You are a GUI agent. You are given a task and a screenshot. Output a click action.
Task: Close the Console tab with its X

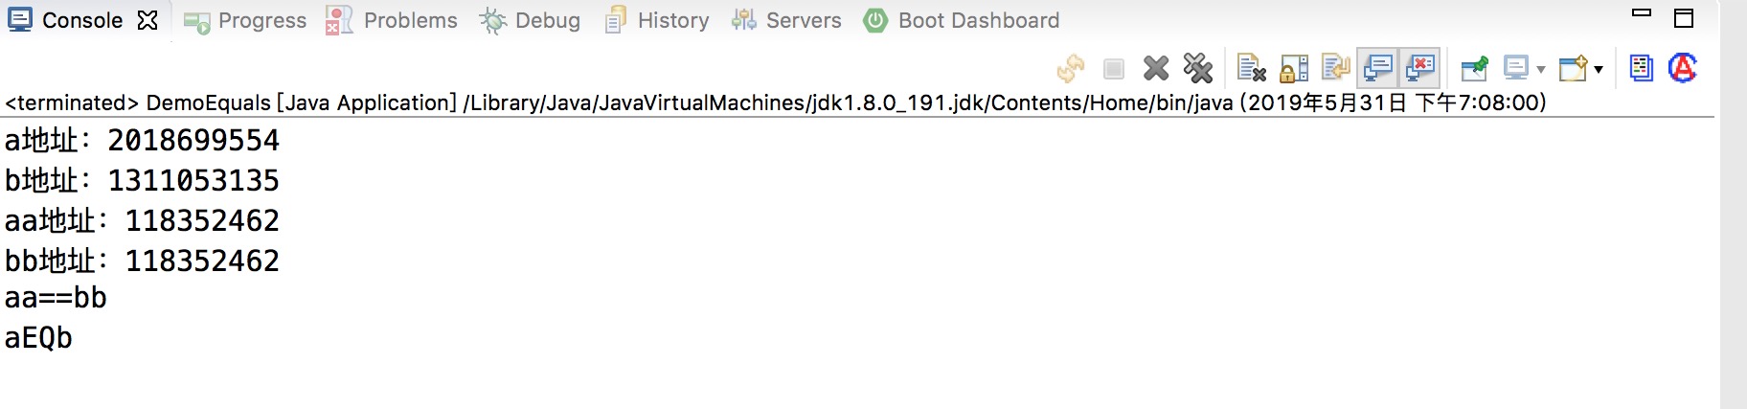click(x=147, y=20)
